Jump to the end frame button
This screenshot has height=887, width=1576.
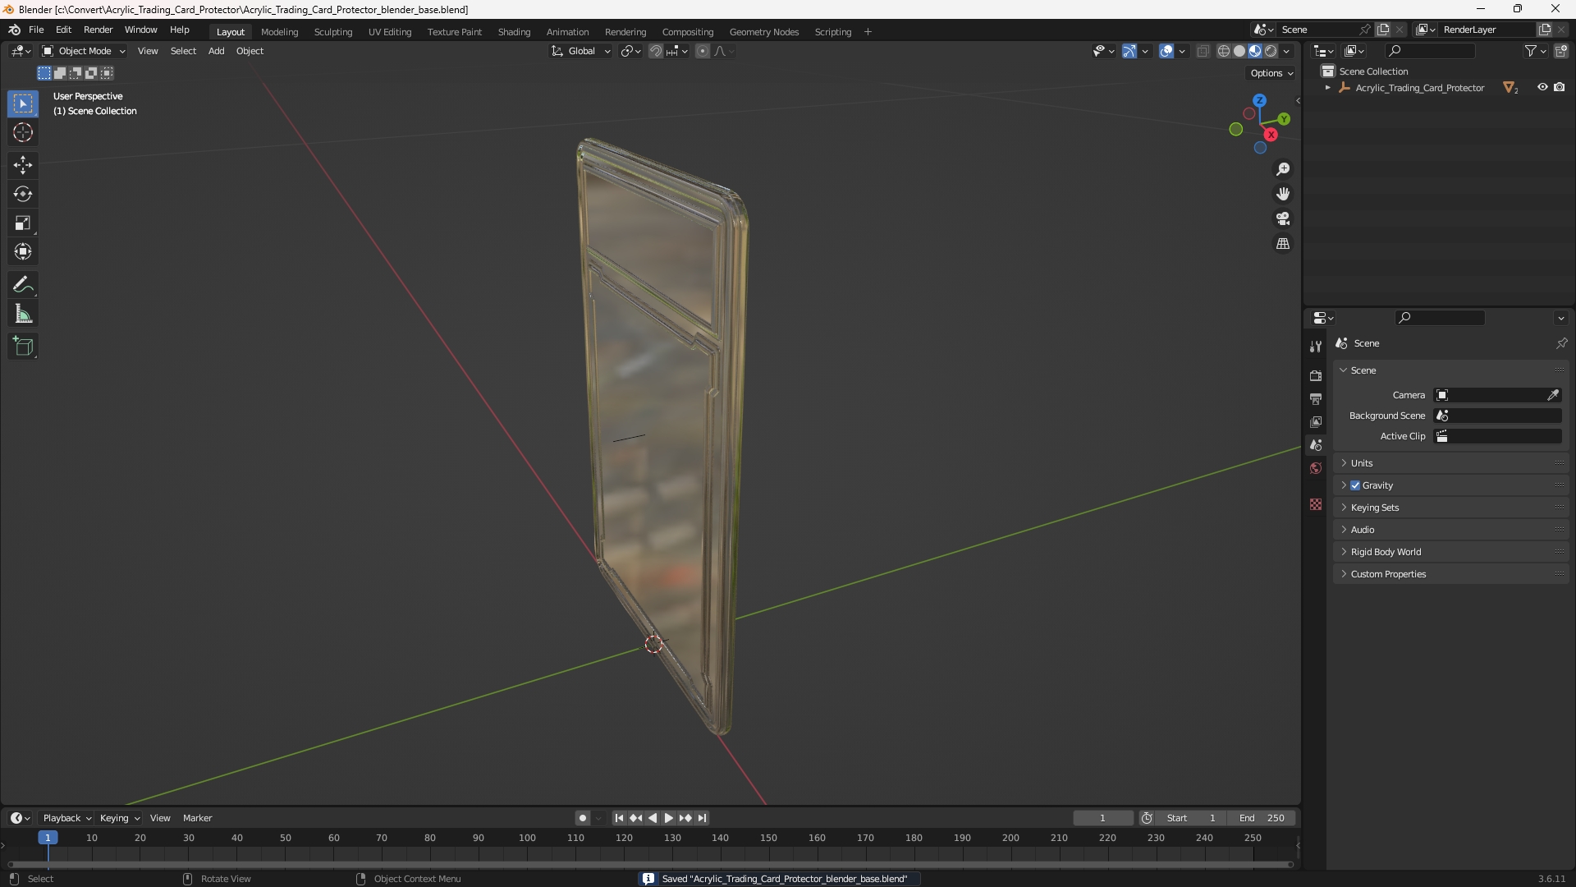click(702, 818)
